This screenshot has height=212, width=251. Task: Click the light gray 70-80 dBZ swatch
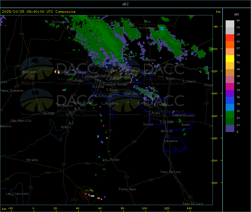pyautogui.click(x=230, y=24)
